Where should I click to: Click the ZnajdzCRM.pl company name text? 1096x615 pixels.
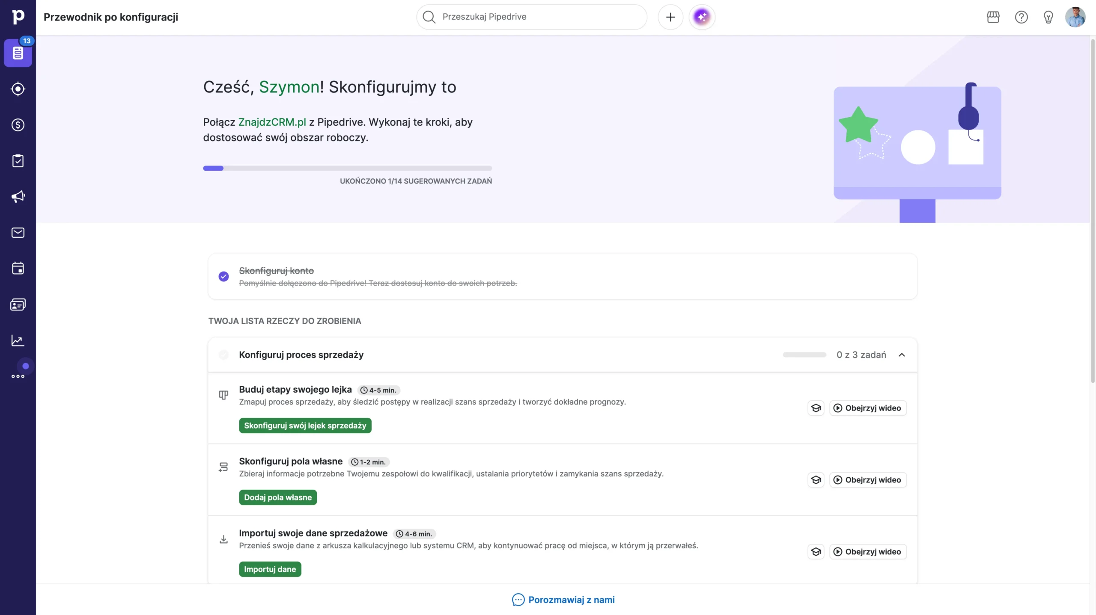(x=272, y=122)
